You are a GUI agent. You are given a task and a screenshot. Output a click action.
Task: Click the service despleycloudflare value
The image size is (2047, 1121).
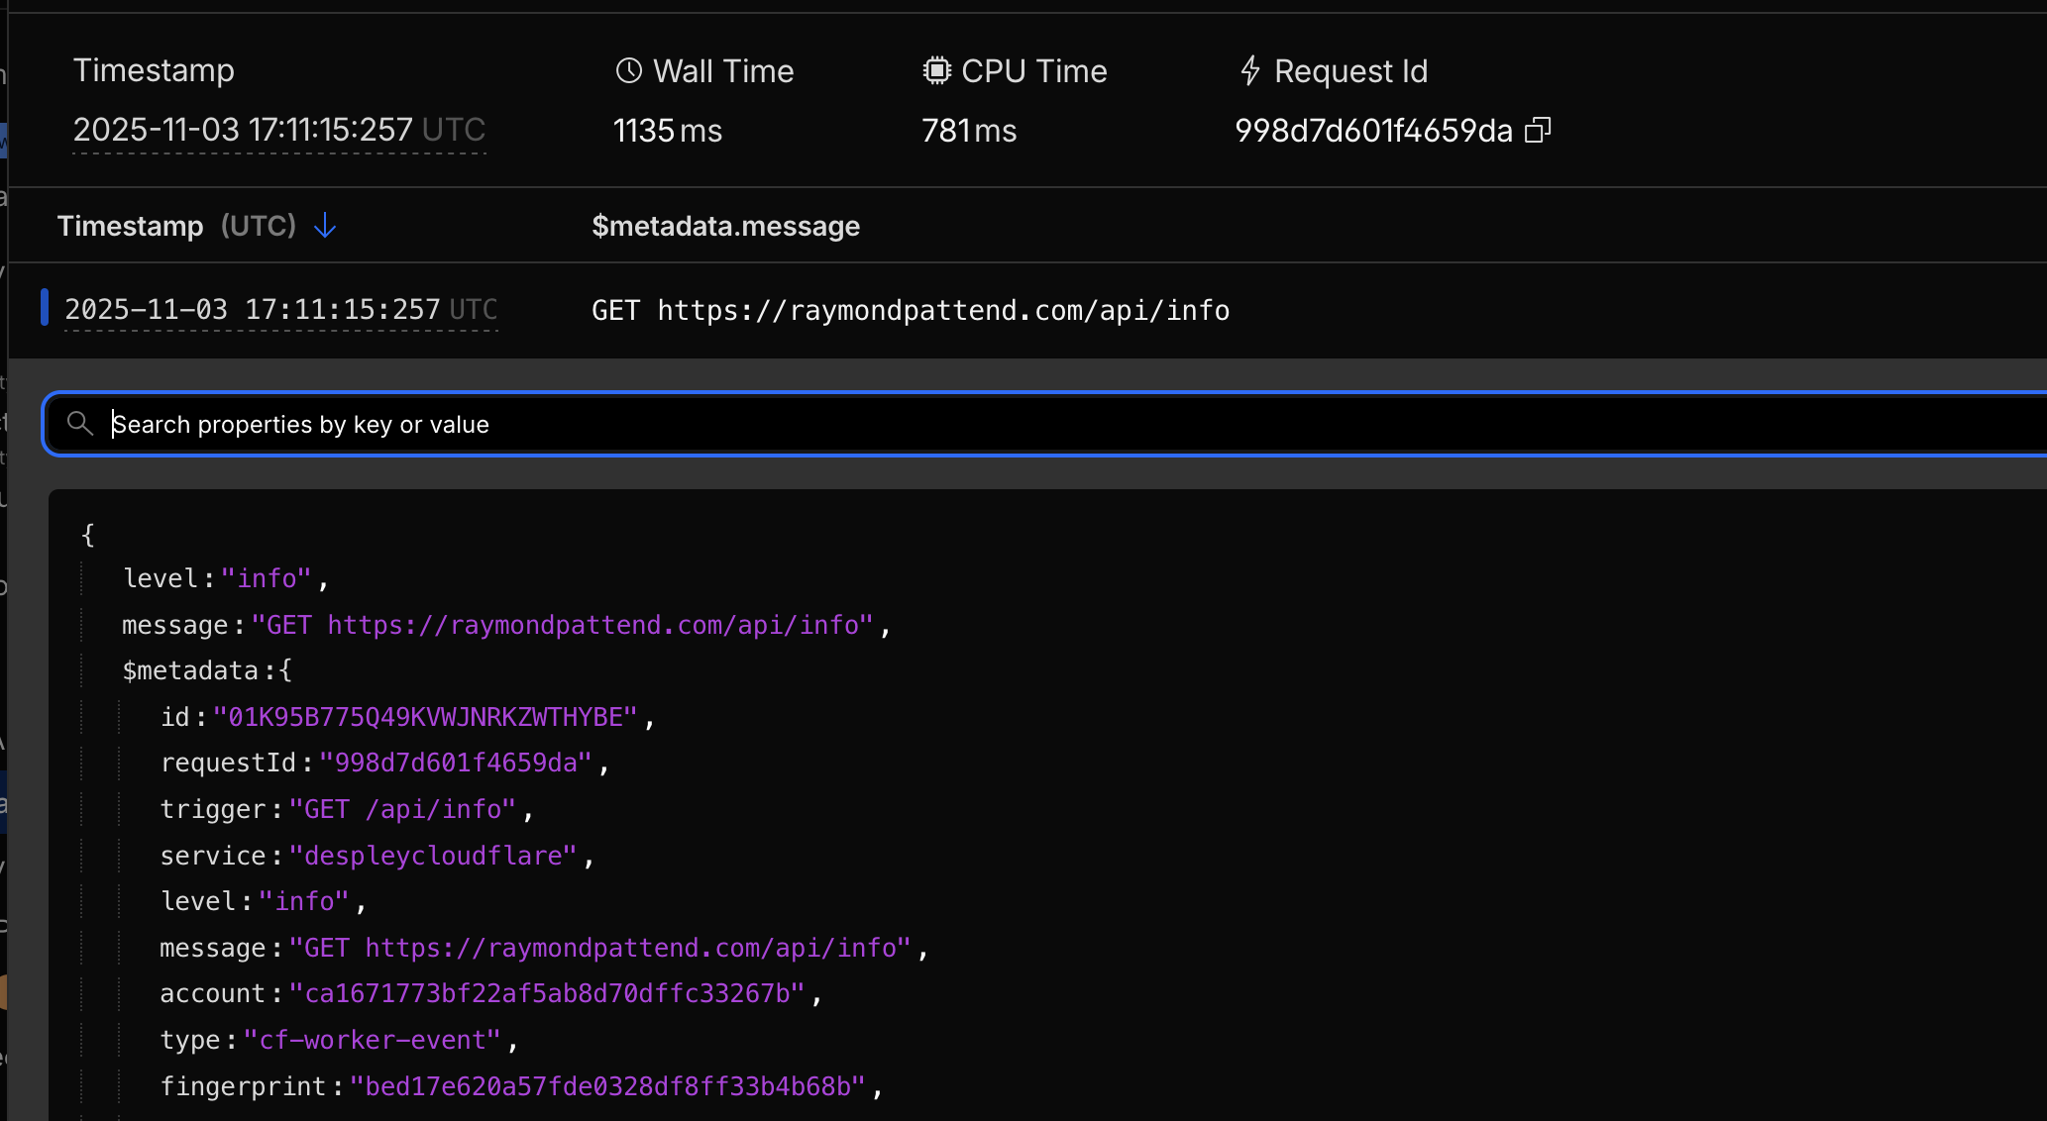point(433,856)
